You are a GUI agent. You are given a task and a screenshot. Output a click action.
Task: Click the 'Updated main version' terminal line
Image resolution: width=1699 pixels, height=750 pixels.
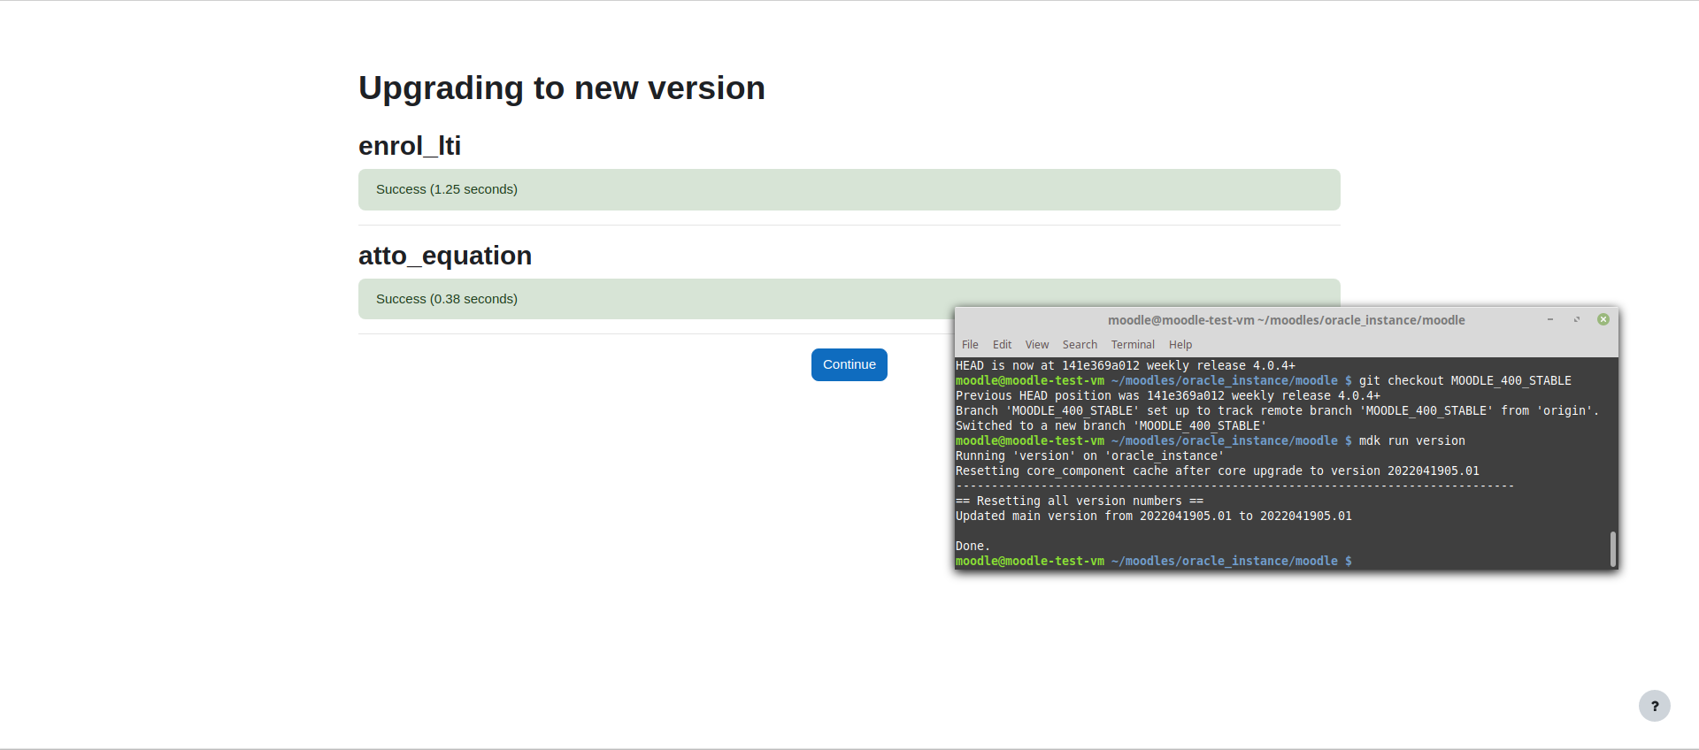coord(1154,516)
